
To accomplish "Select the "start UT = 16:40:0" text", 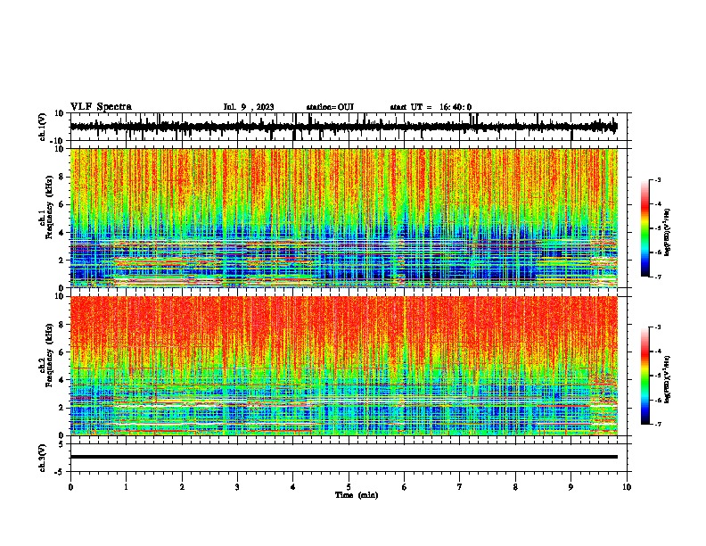I will coord(431,107).
